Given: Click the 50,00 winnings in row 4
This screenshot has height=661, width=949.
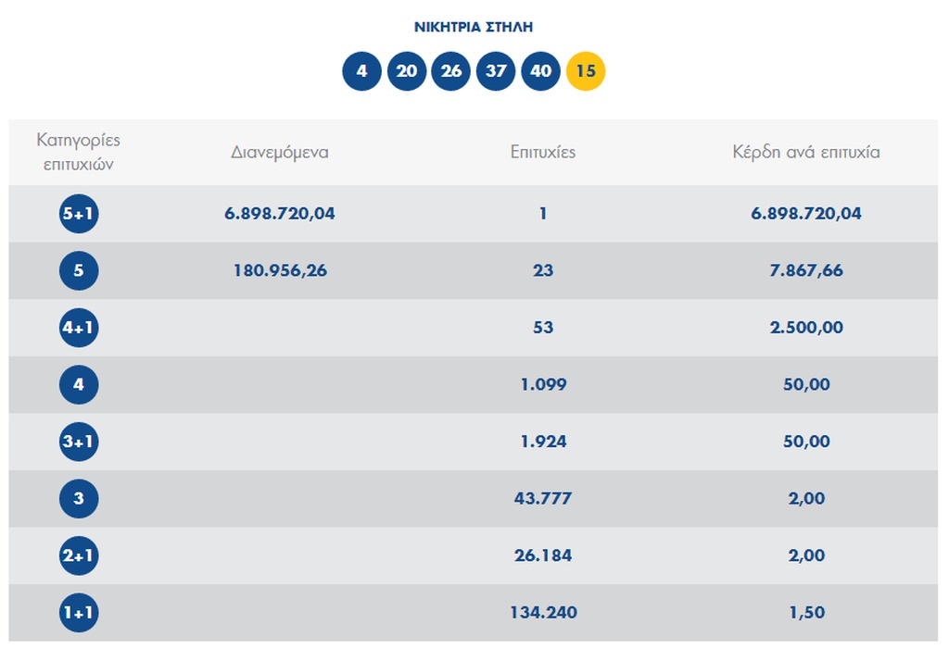Looking at the screenshot, I should pyautogui.click(x=806, y=384).
